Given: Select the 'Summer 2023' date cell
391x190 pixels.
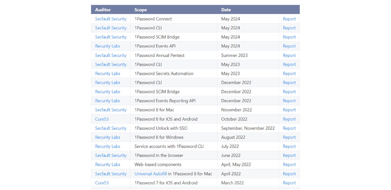Looking at the screenshot, I should pos(248,55).
